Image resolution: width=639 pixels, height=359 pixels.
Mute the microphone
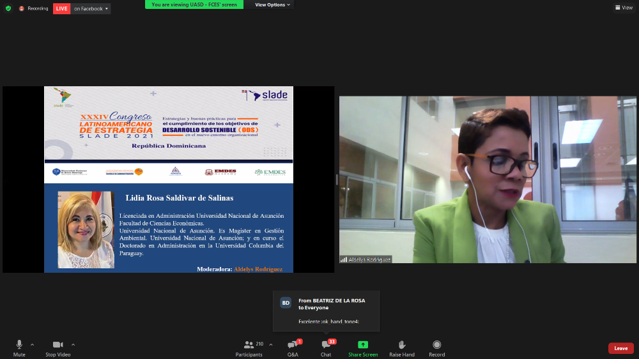click(x=19, y=348)
